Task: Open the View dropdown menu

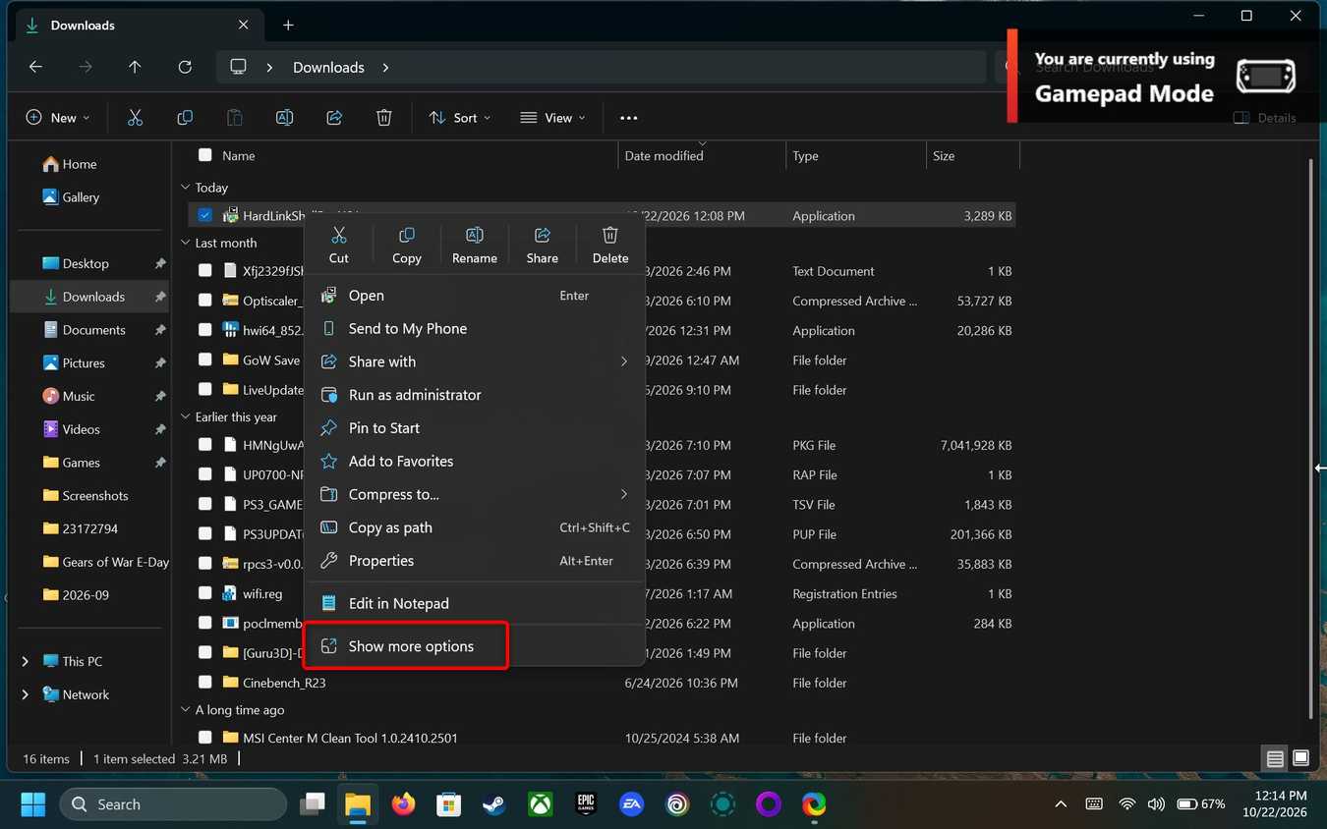Action: click(x=552, y=118)
